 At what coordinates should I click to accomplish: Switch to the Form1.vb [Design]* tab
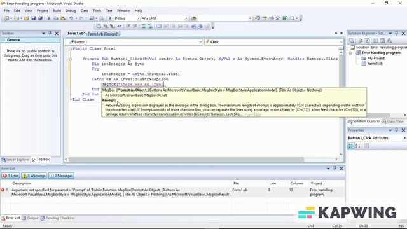tap(103, 34)
